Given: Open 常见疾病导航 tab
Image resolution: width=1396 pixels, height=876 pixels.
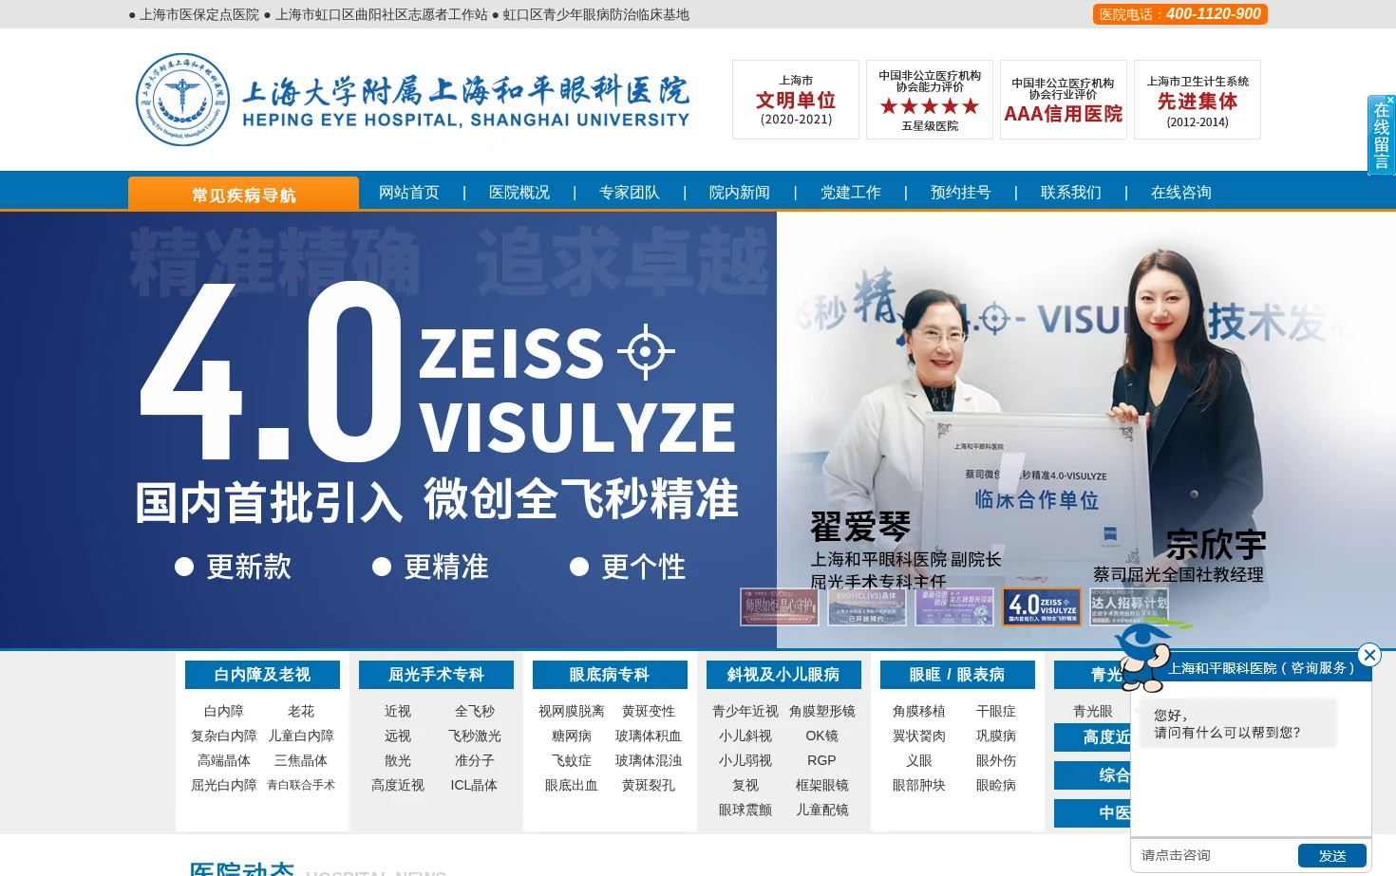Looking at the screenshot, I should coord(243,195).
